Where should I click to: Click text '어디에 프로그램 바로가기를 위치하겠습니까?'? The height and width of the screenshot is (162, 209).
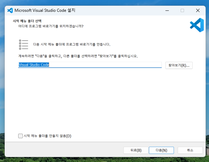pos(51,26)
